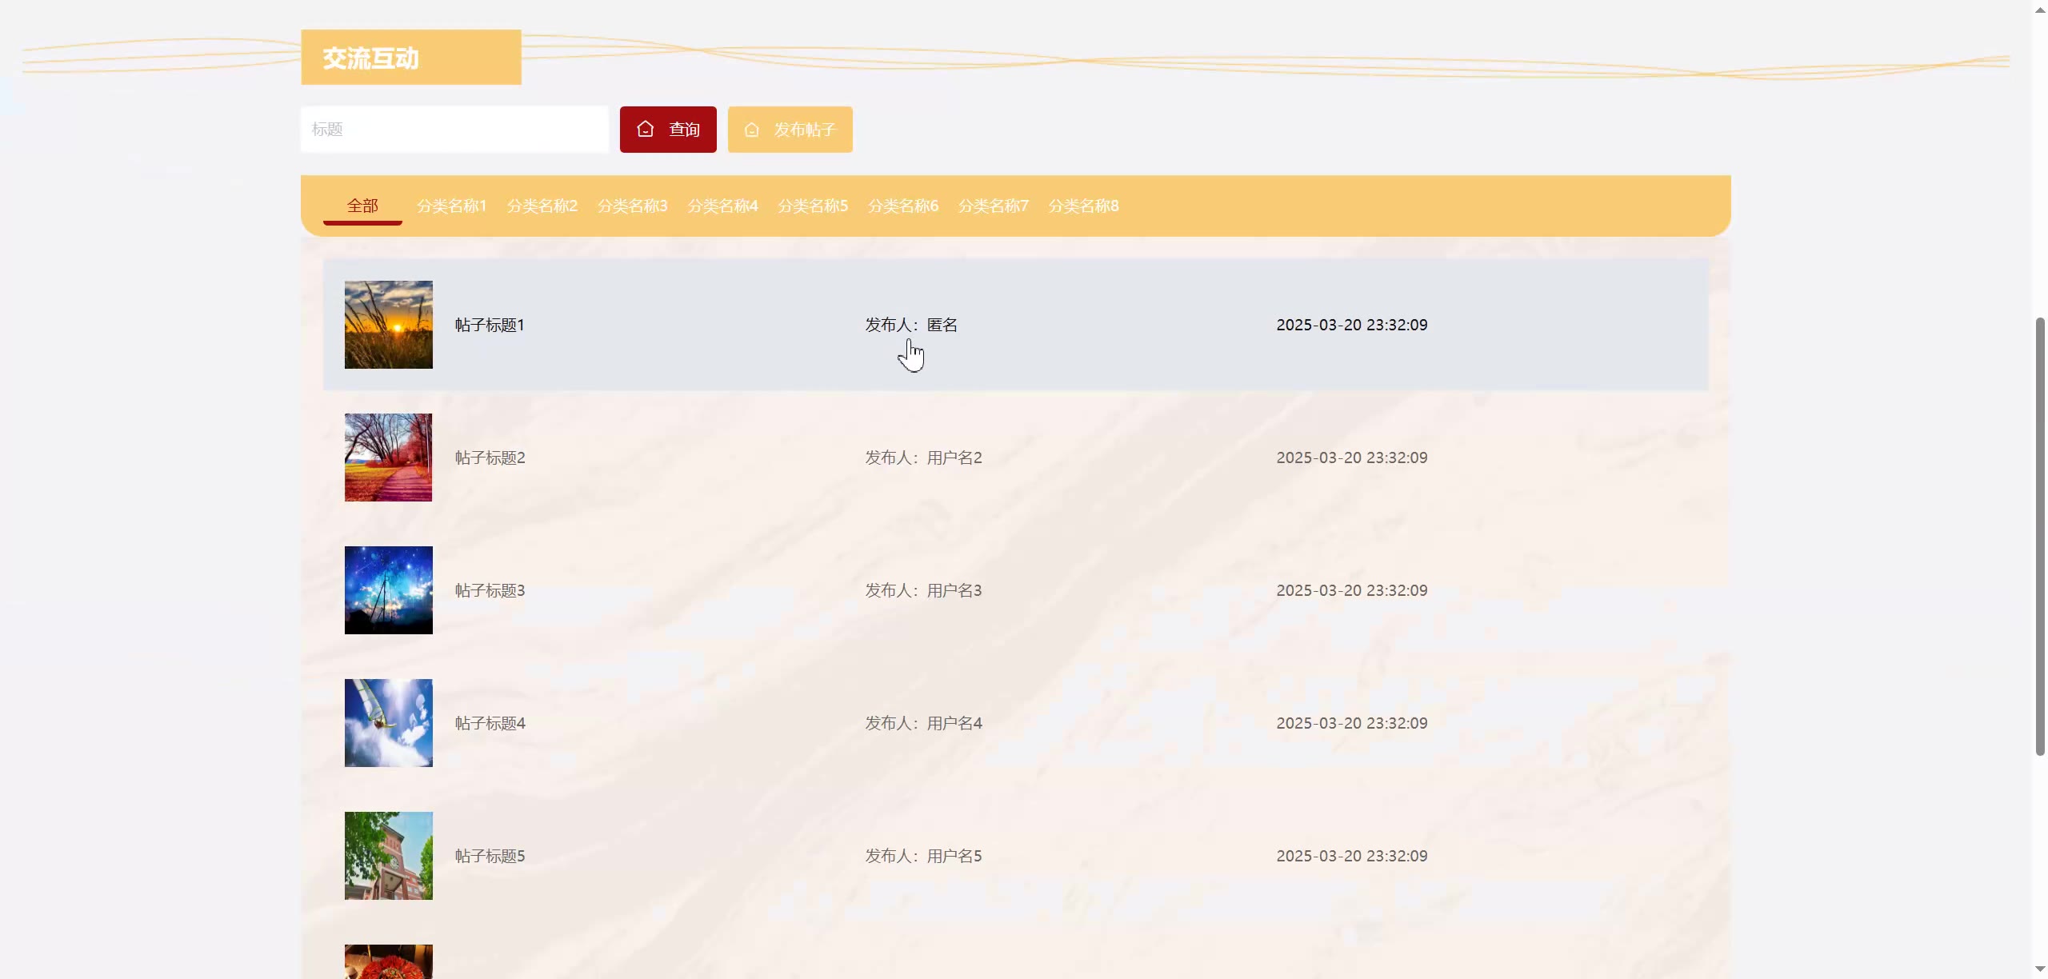Select the 全部 category tab
The width and height of the screenshot is (2048, 979).
(362, 206)
